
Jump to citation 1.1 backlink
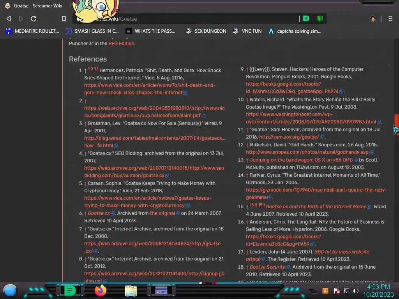coord(96,69)
